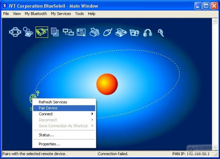Choose Refresh Services from context menu

[64, 102]
